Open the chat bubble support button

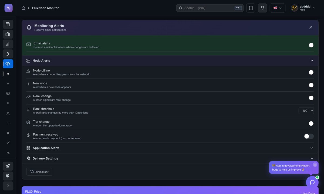[x=312, y=182]
